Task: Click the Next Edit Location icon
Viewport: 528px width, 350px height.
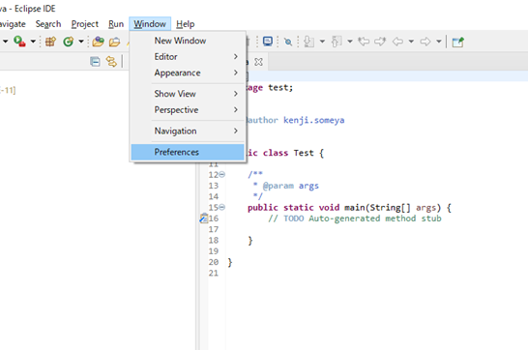Action: point(380,42)
